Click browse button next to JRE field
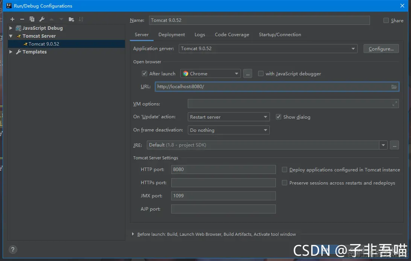The image size is (411, 261). [x=394, y=145]
